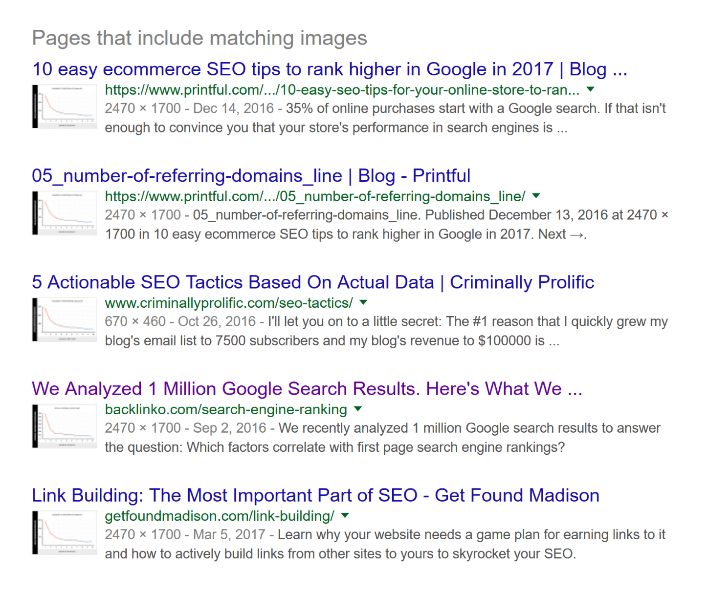Click chart thumbnail for Get Found Madison result
This screenshot has height=593, width=708.
tap(65, 532)
